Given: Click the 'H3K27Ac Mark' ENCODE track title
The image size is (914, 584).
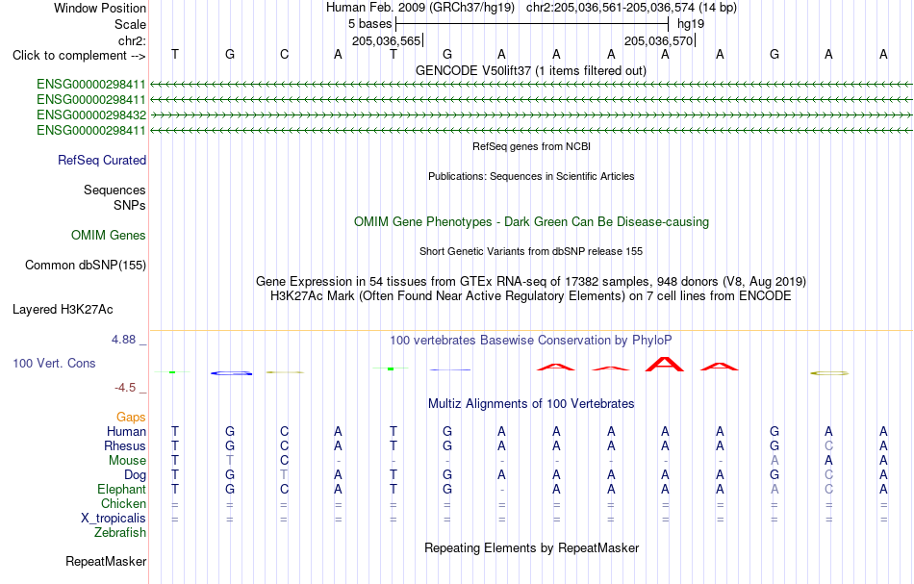Looking at the screenshot, I should coord(531,296).
